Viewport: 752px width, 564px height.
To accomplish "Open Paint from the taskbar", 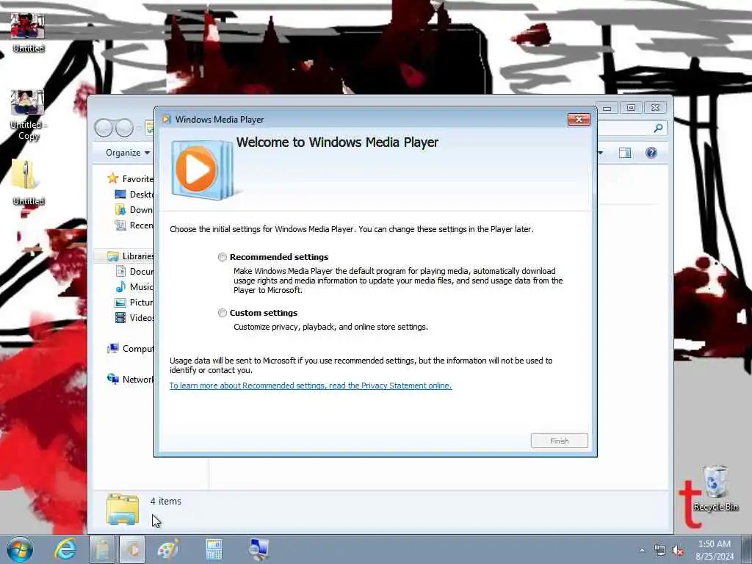I will pos(168,549).
